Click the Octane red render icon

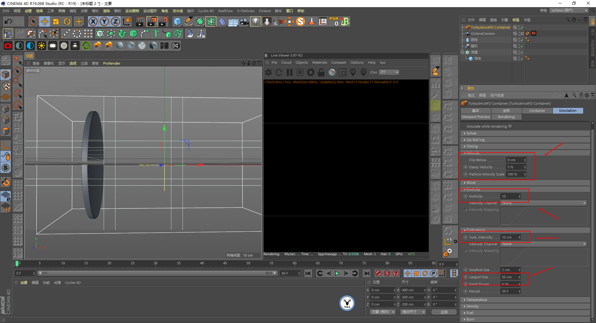point(8,46)
